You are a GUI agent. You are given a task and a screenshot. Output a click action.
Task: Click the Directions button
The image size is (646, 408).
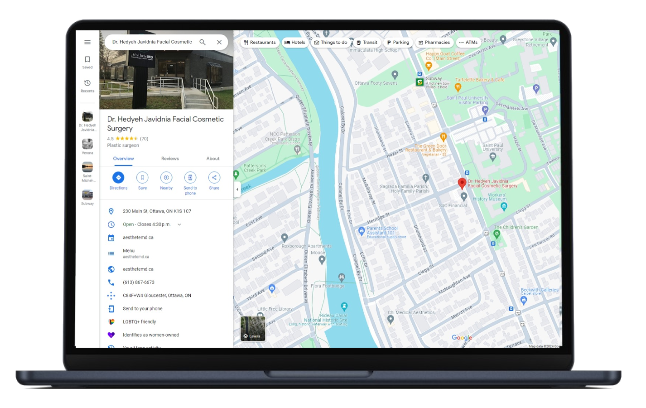pos(118,178)
